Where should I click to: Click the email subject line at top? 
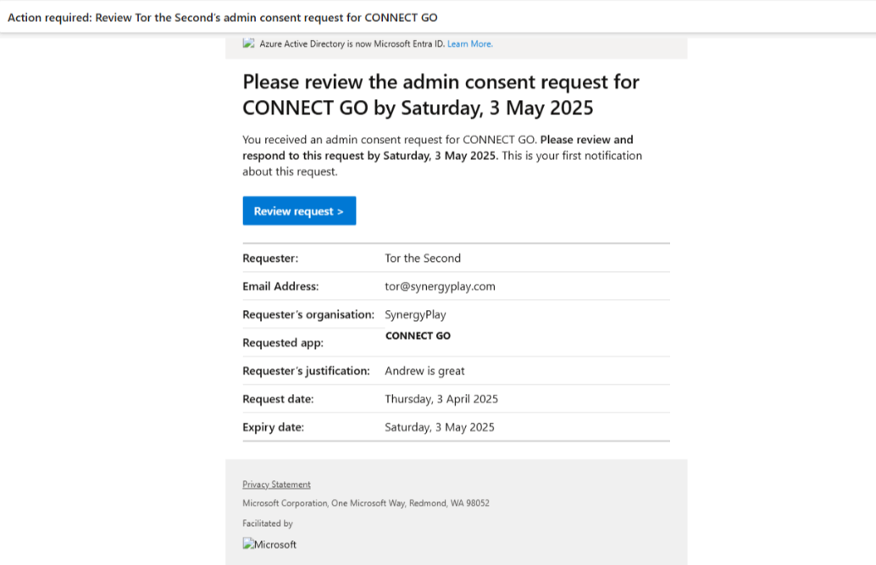(222, 17)
